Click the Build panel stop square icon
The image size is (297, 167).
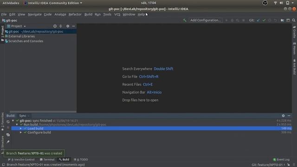pyautogui.click(x=8, y=128)
